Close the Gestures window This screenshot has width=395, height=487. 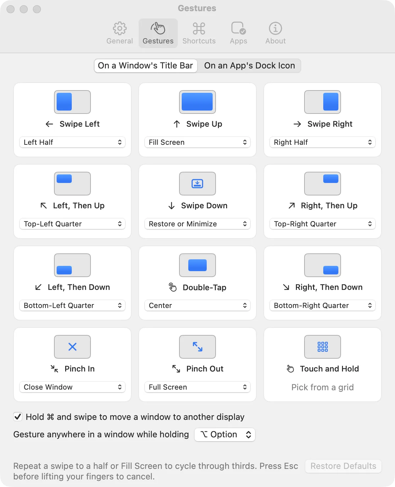click(11, 9)
